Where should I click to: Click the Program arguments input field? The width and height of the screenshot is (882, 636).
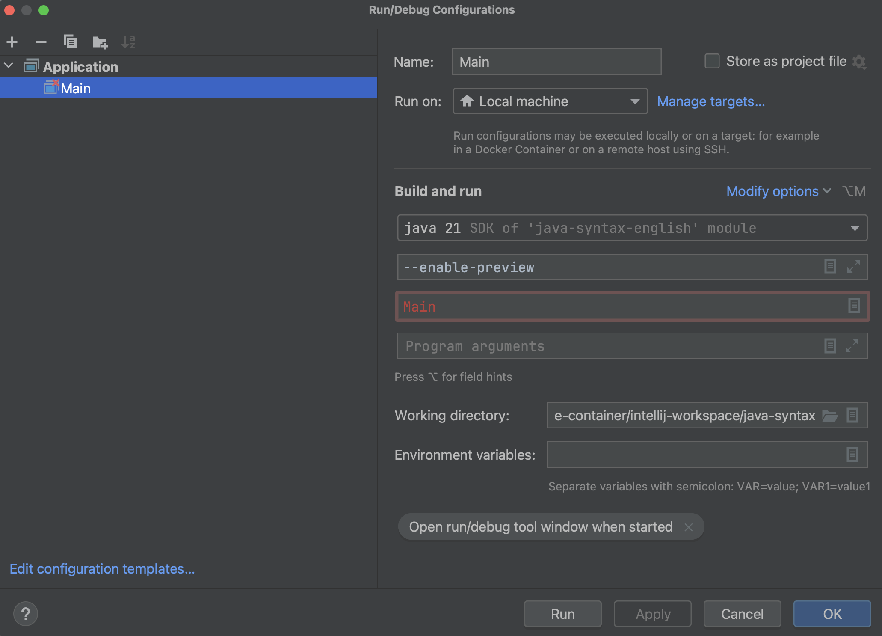tap(607, 346)
